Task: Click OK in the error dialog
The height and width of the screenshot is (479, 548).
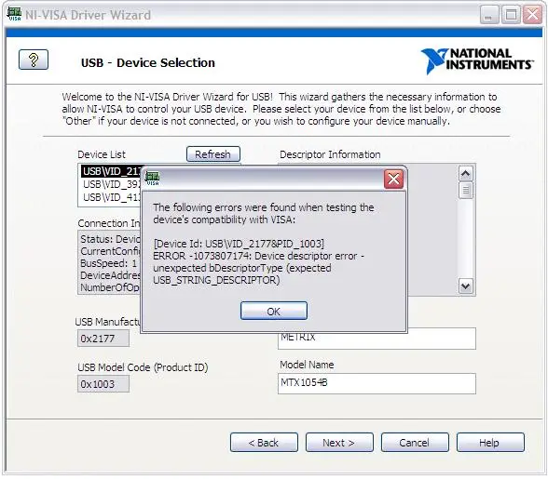Action: point(274,311)
